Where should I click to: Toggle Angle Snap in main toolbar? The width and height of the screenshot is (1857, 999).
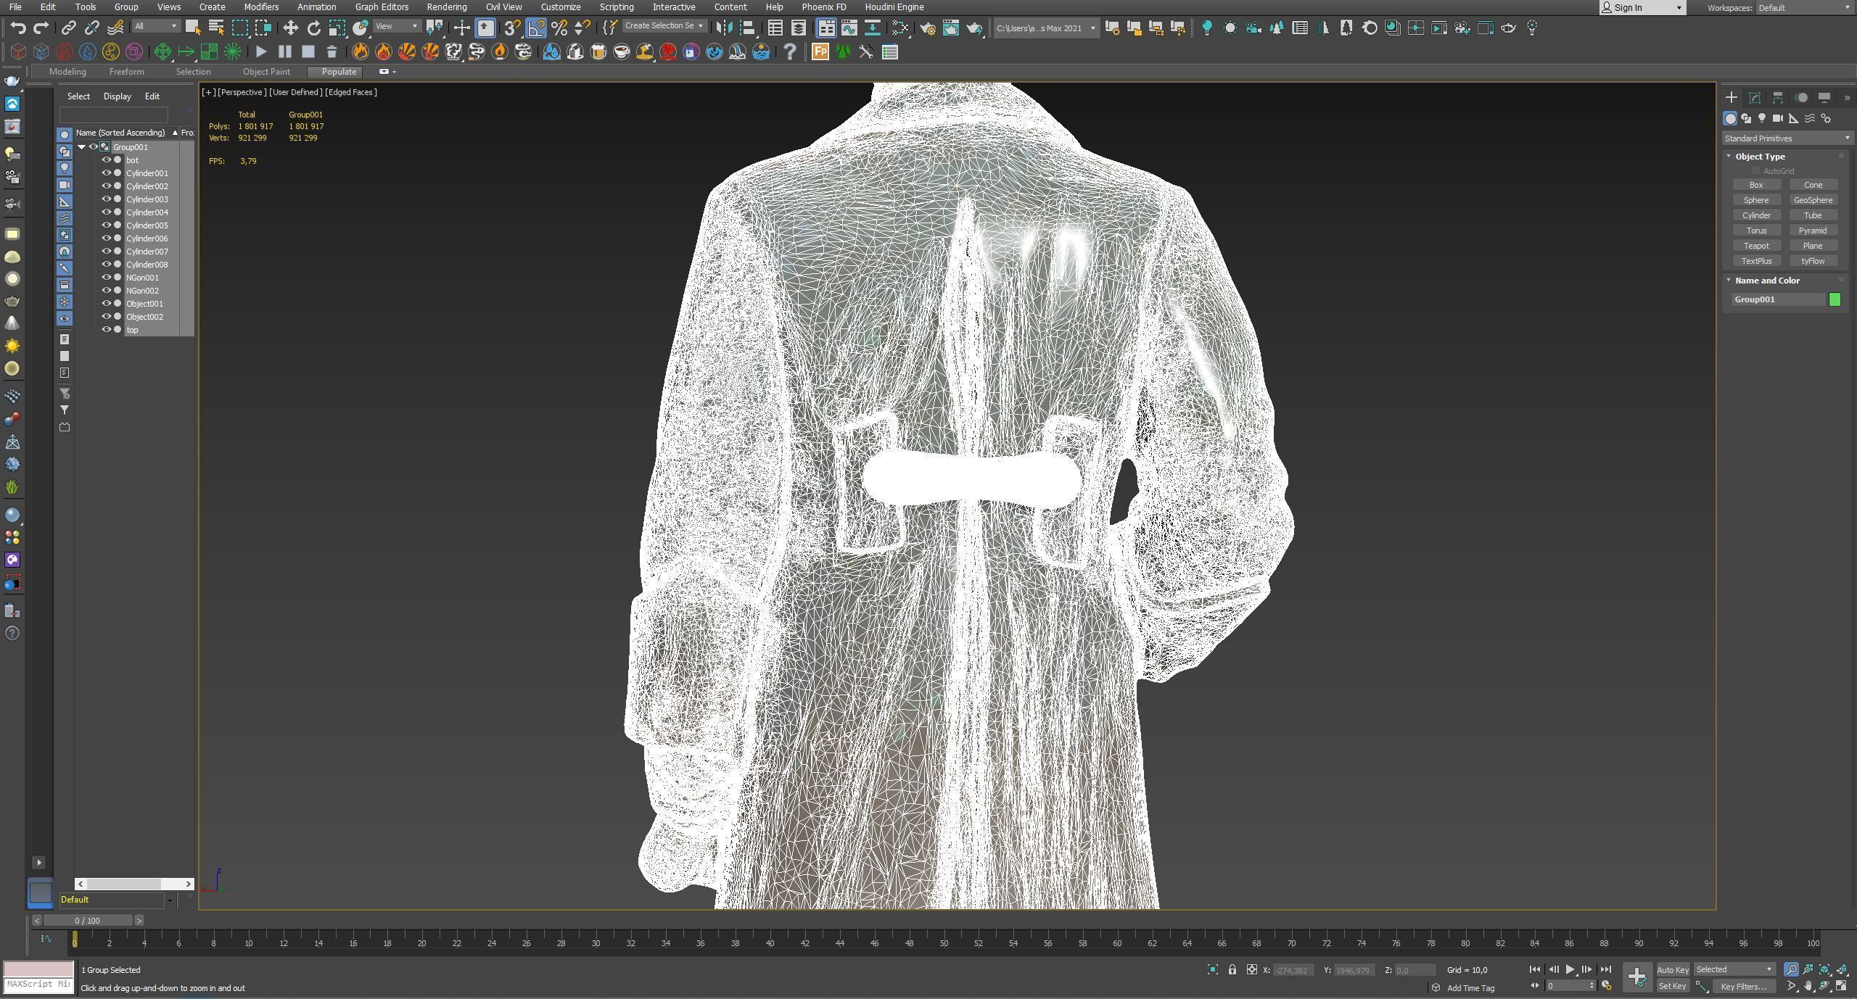point(535,28)
